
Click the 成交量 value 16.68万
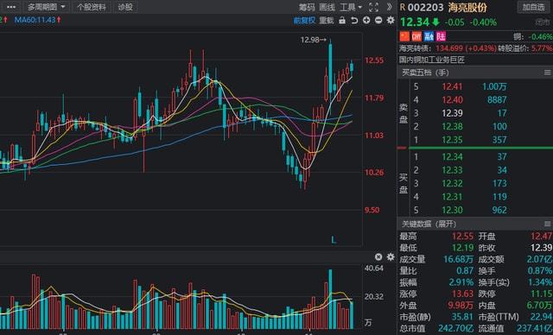tap(458, 260)
